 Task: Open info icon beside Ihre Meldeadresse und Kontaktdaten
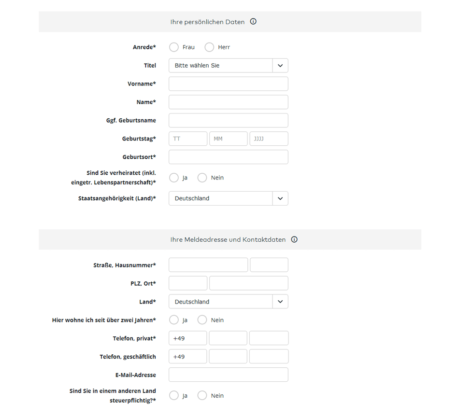tap(294, 239)
